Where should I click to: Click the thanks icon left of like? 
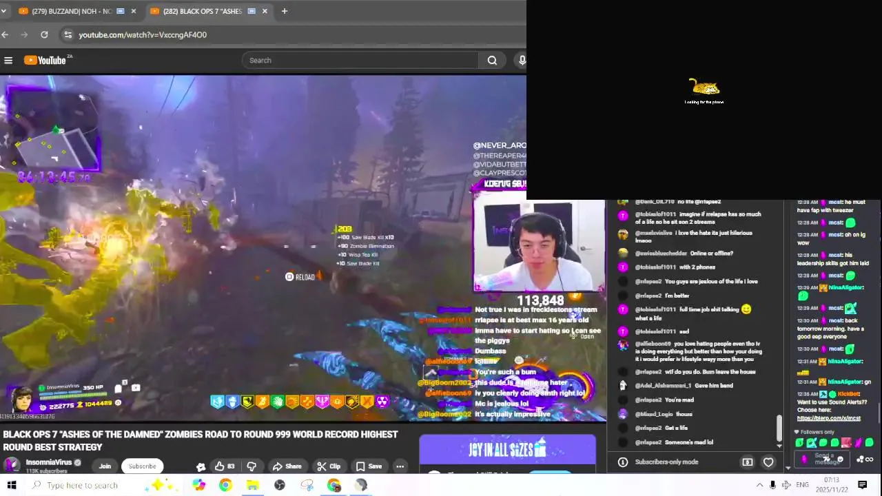(201, 466)
